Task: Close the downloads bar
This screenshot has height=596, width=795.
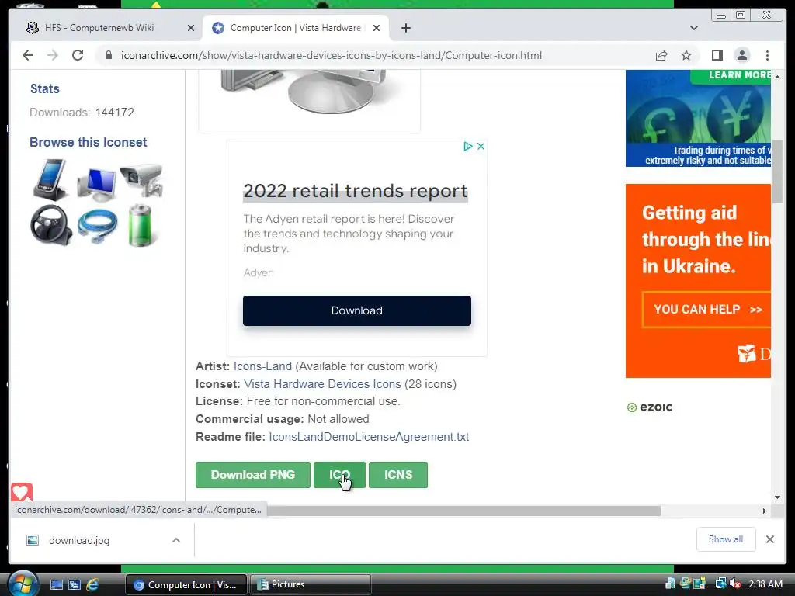Action: pos(769,539)
